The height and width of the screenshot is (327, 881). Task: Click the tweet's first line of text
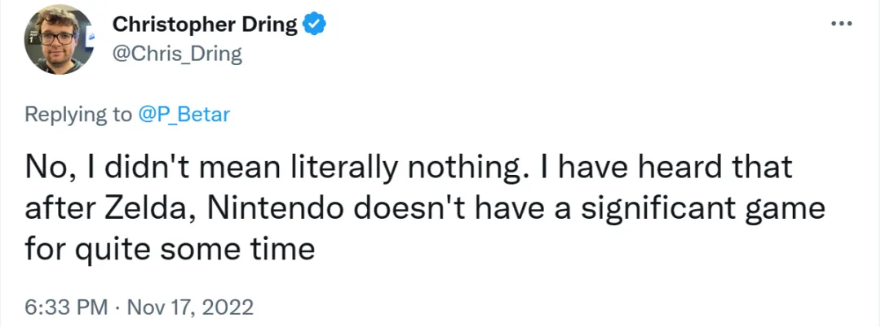click(408, 169)
